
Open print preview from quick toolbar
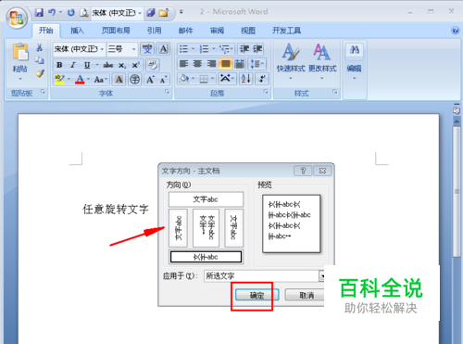83,12
